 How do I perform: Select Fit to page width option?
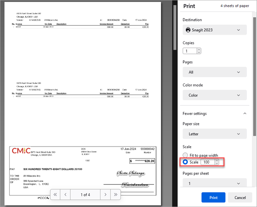(x=185, y=155)
